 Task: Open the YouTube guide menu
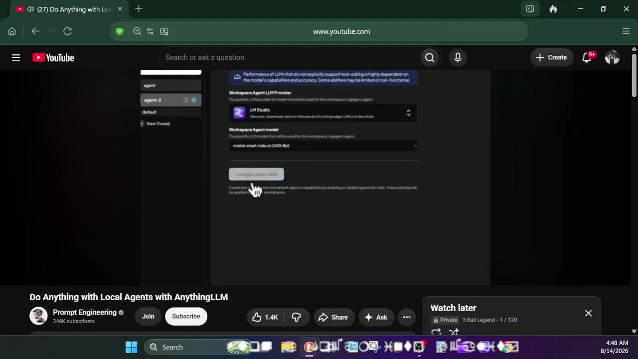pyautogui.click(x=16, y=58)
